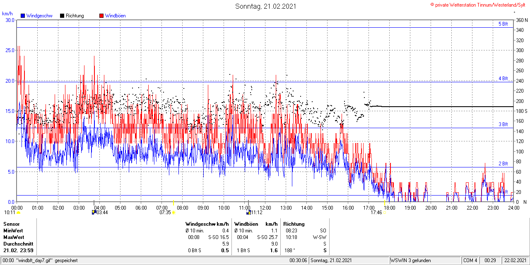Screen dimensions: 530x265
Task: Click the average wind speed '5.9'
Action: pos(225,244)
